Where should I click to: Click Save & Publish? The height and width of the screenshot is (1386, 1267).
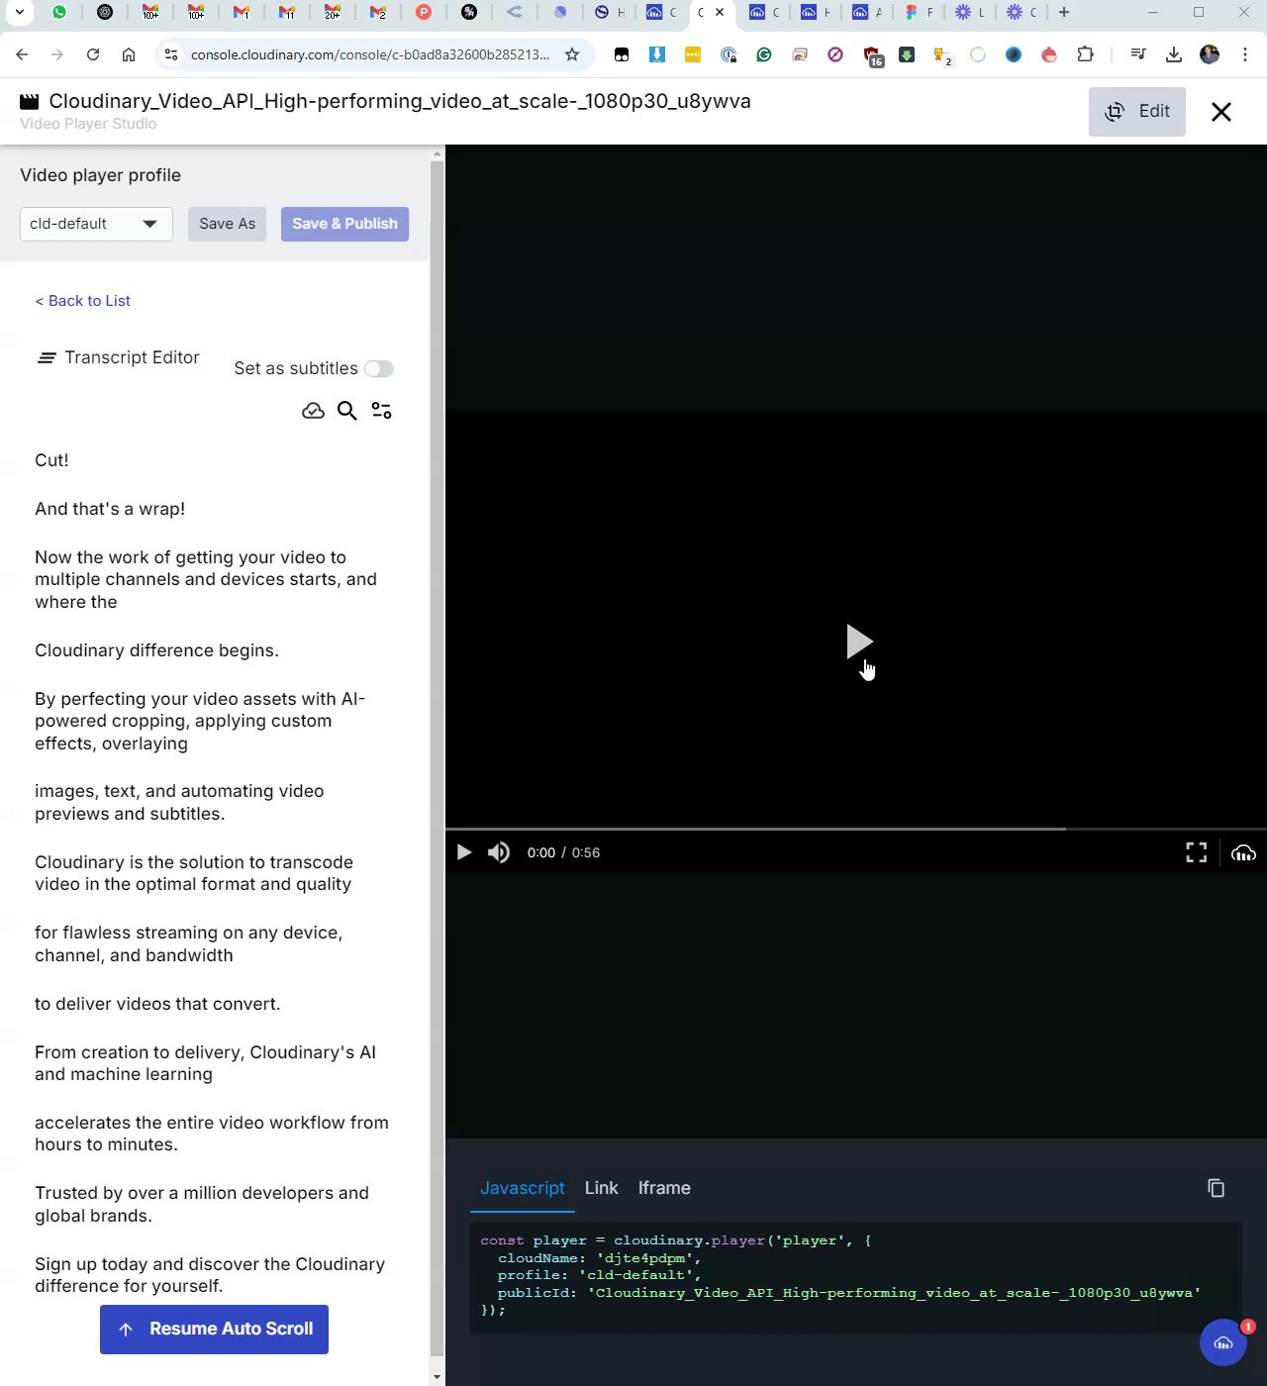click(x=344, y=224)
